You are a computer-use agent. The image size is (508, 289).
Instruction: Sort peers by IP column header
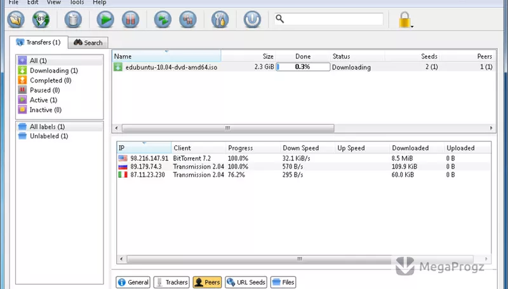click(x=144, y=148)
